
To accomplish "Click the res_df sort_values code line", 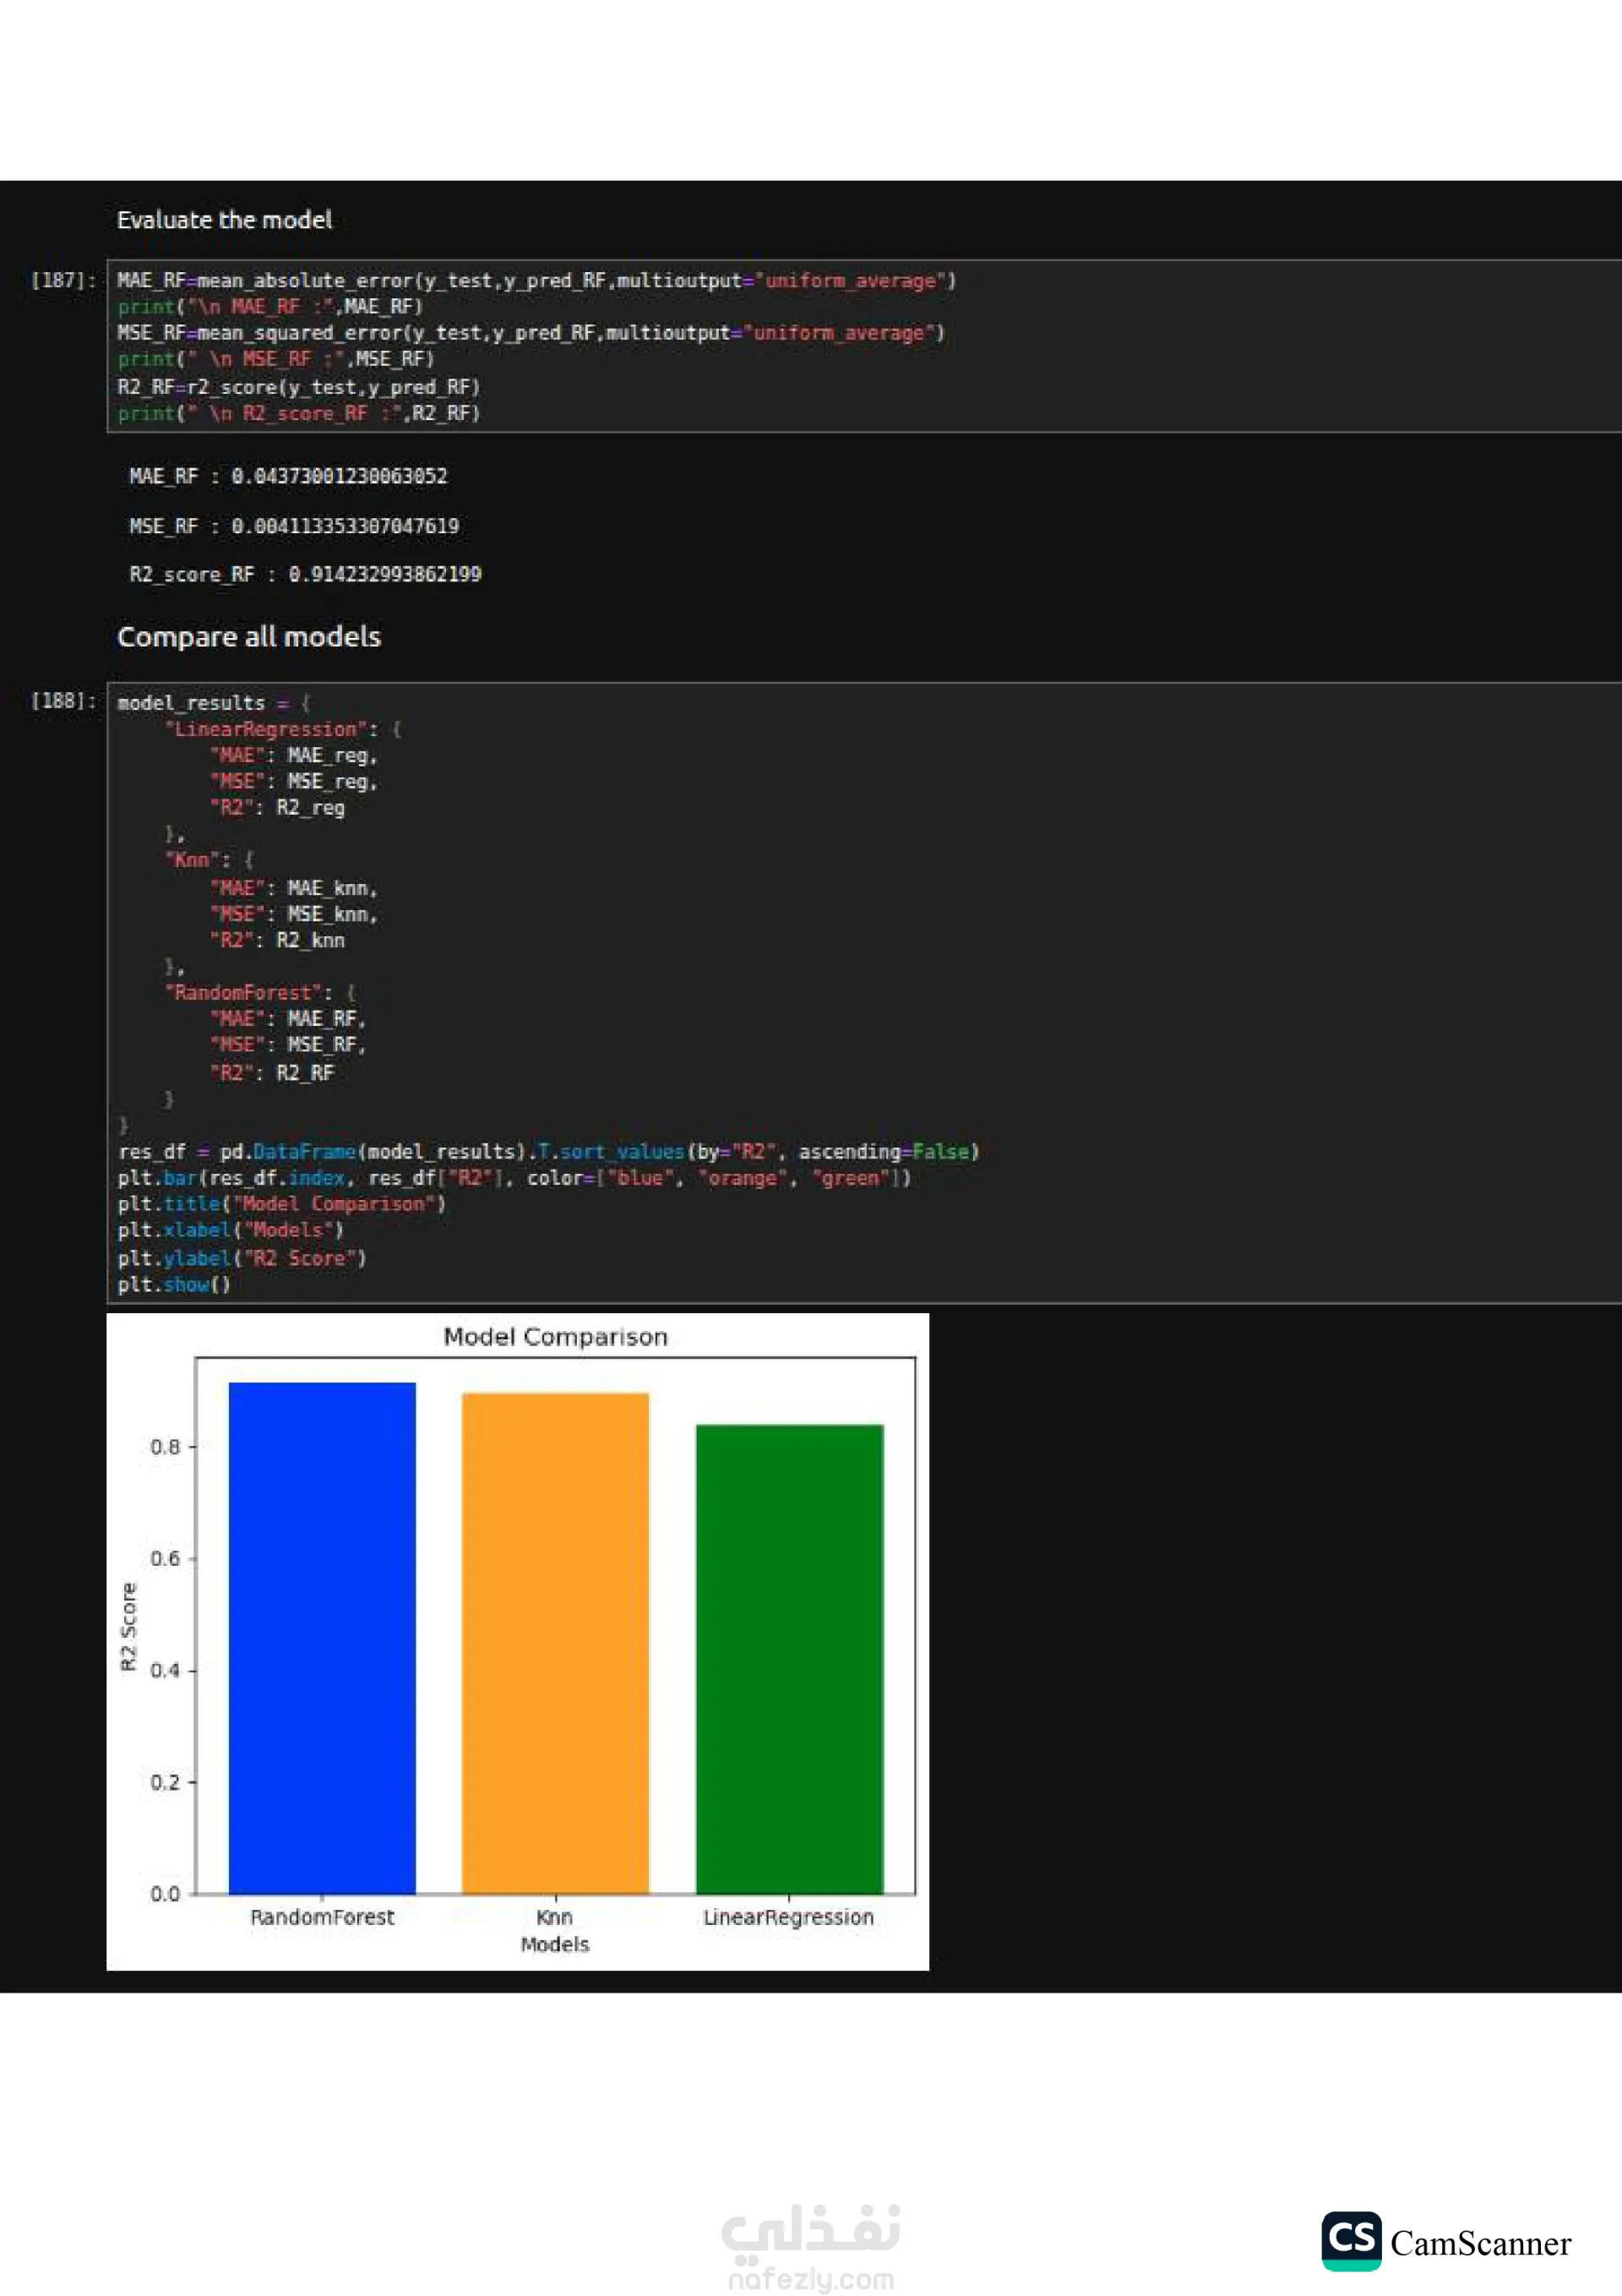I will click(x=548, y=1152).
